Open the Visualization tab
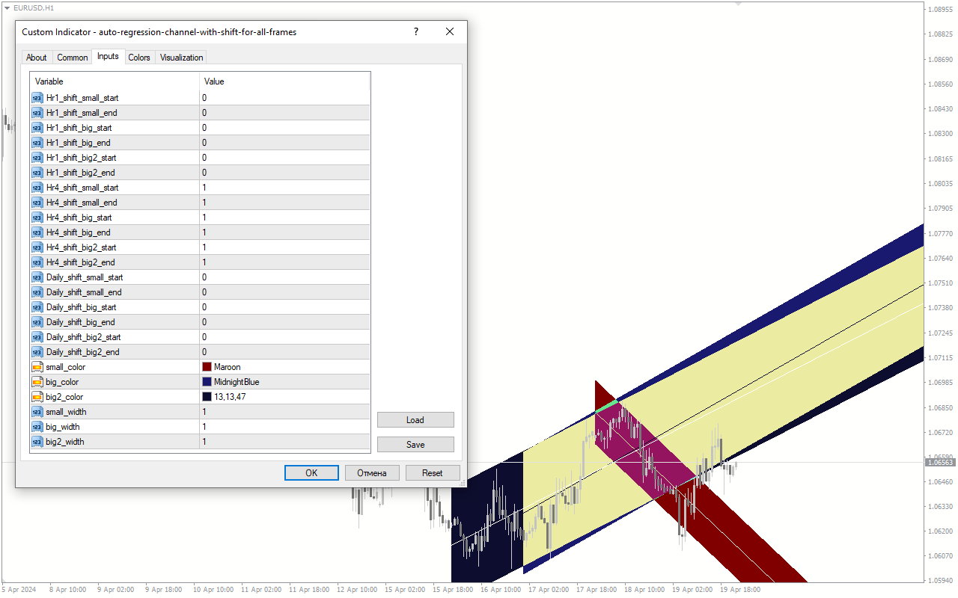This screenshot has width=958, height=598. click(x=181, y=58)
